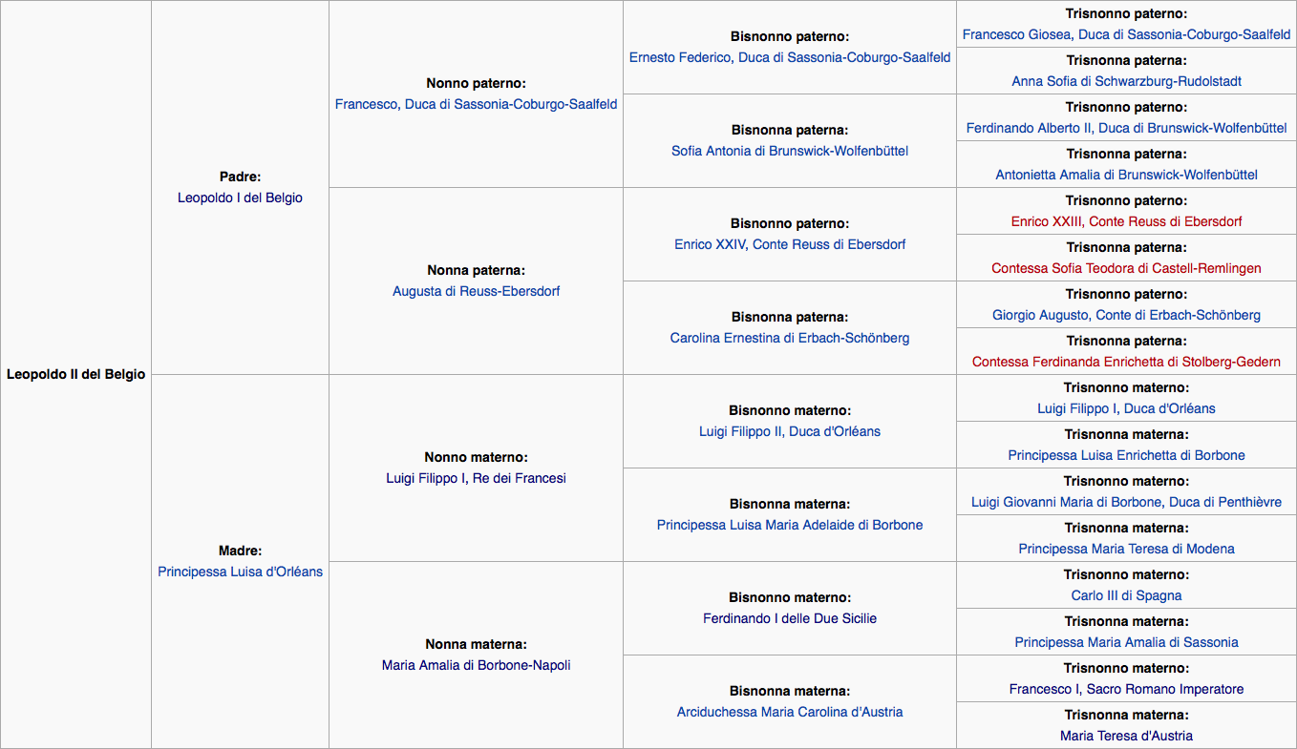Click the Principessa Luisa d'Orléans link
This screenshot has width=1297, height=749.
pos(240,572)
